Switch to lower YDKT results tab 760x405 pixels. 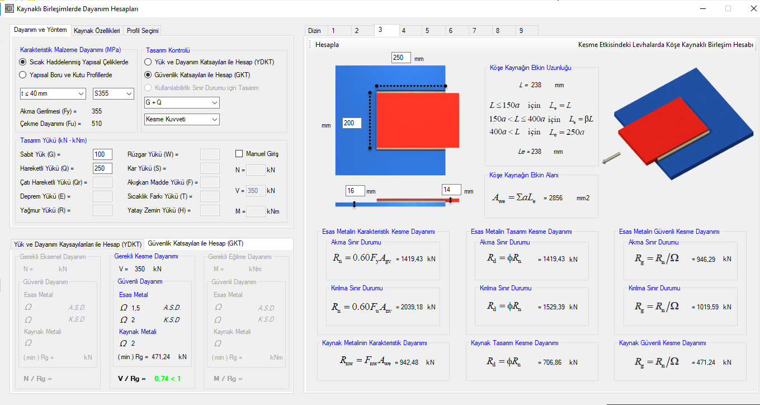tap(77, 244)
